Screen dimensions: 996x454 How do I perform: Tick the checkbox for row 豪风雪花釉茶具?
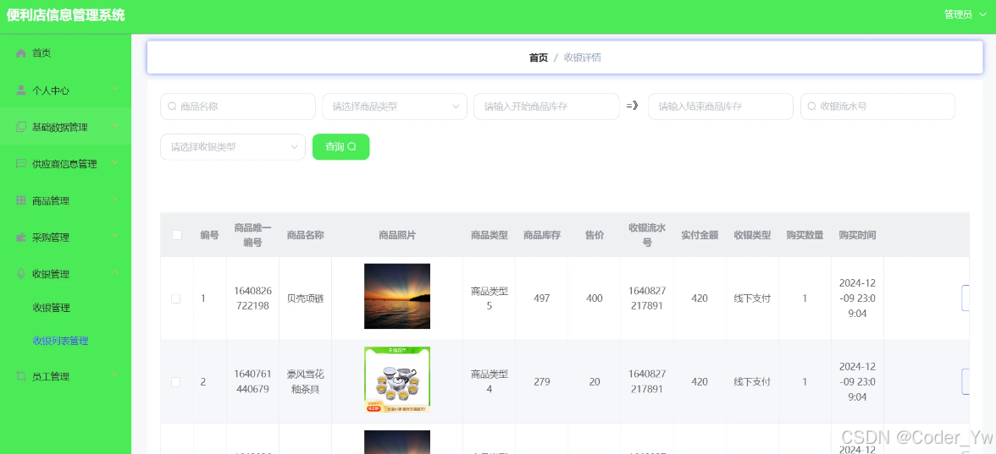[x=176, y=382]
